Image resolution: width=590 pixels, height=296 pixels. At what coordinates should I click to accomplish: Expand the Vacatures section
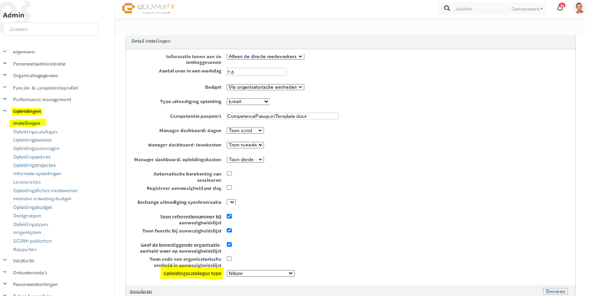(24, 261)
